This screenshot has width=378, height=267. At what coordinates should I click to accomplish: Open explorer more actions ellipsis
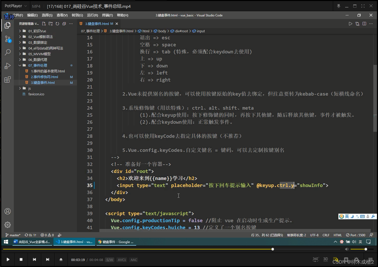(71, 24)
